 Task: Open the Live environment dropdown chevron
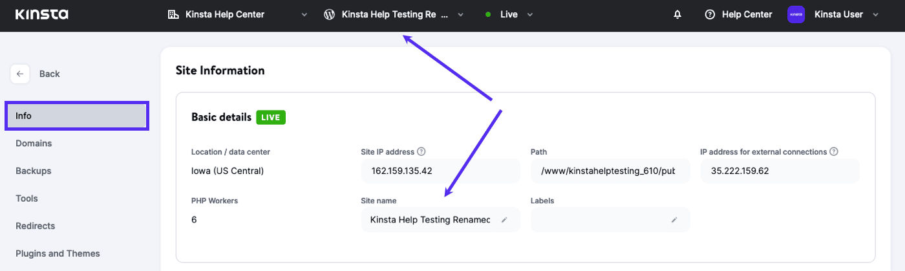click(x=530, y=14)
